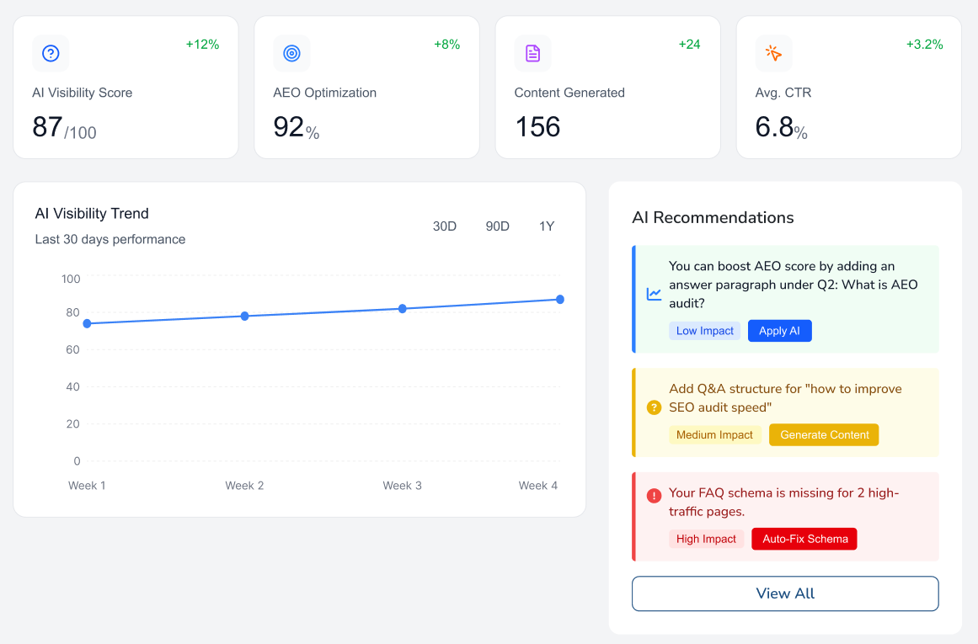Click the Generate Content button
This screenshot has height=644, width=978.
coord(824,435)
